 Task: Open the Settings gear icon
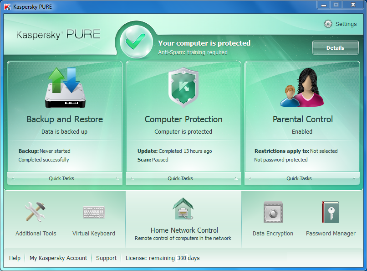click(328, 24)
